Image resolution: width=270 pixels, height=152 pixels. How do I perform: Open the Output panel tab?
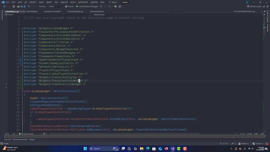[32, 139]
